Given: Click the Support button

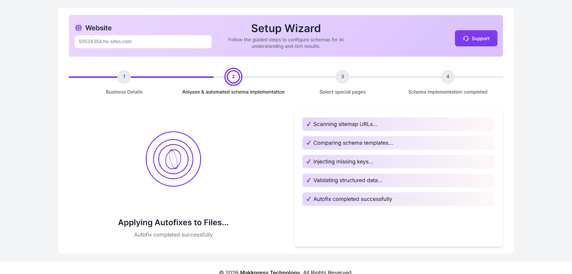Looking at the screenshot, I should (x=476, y=39).
